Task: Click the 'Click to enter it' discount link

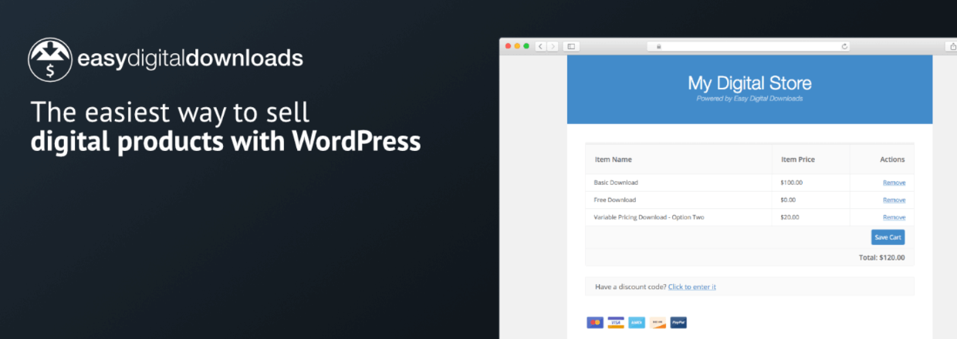Action: (x=692, y=287)
